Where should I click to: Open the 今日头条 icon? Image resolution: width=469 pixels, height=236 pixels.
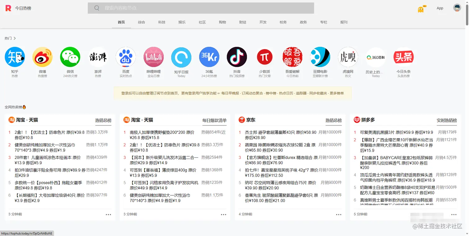tap(404, 57)
